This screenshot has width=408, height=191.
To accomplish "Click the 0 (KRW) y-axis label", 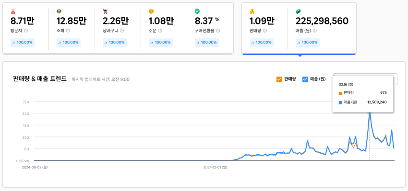I will (23, 161).
